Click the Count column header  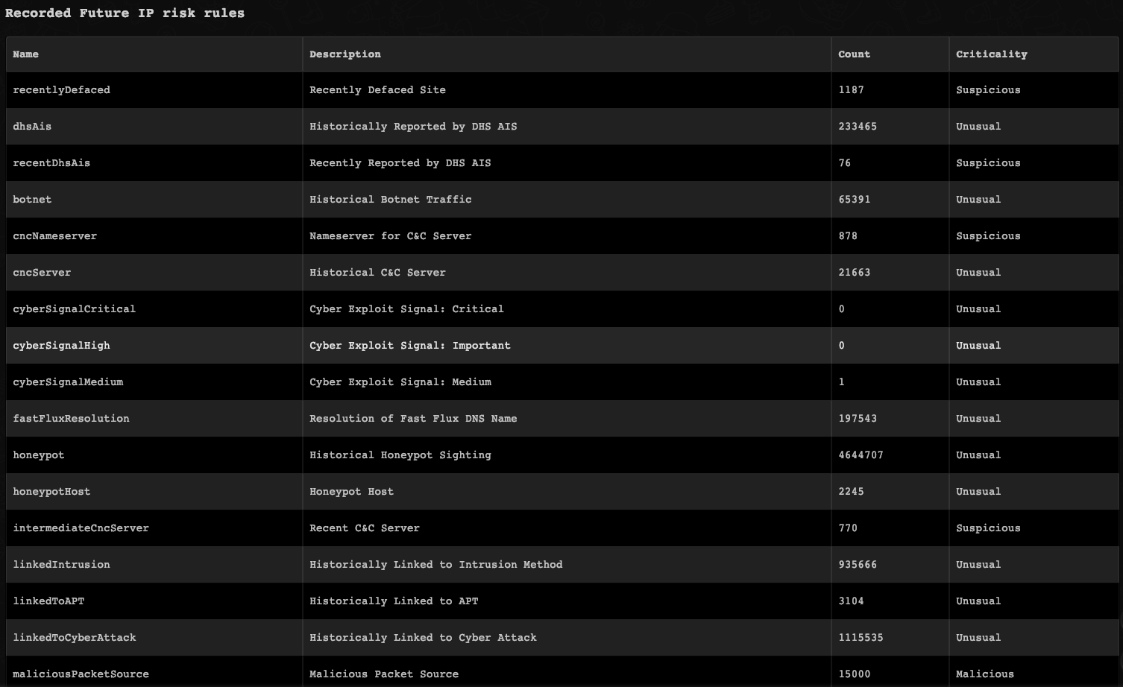pos(854,54)
